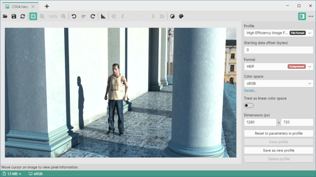Image resolution: width=316 pixels, height=177 pixels.
Task: Expand the Color space sRGB dropdown
Action: point(278,84)
